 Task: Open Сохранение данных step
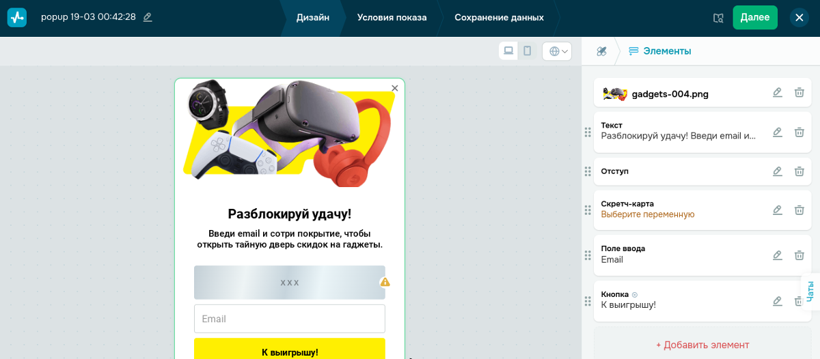tap(499, 18)
